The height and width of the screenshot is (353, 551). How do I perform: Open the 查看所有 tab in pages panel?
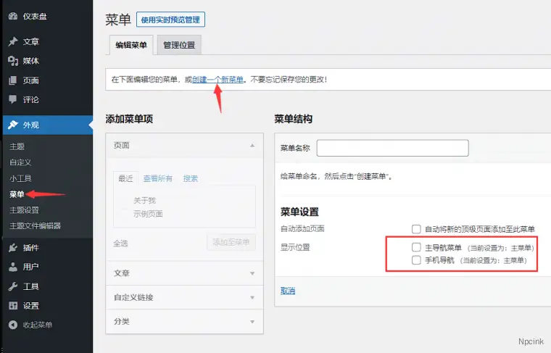[x=157, y=178]
